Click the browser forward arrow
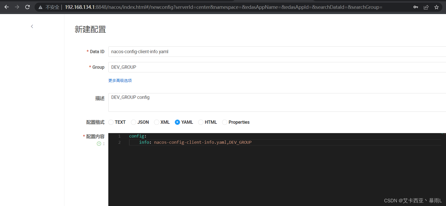446x206 pixels. (x=17, y=7)
